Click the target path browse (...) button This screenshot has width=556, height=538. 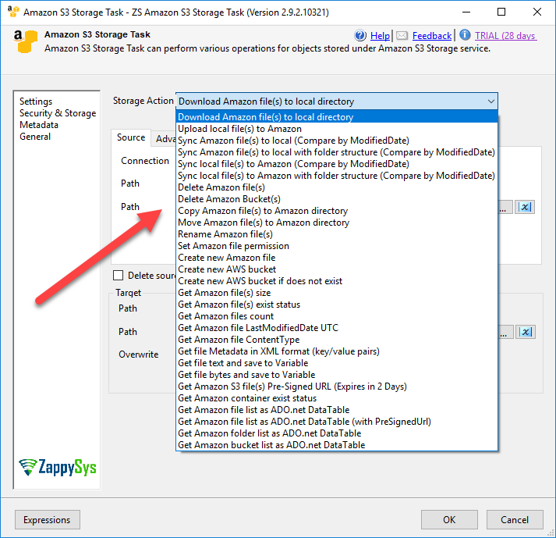coord(505,332)
